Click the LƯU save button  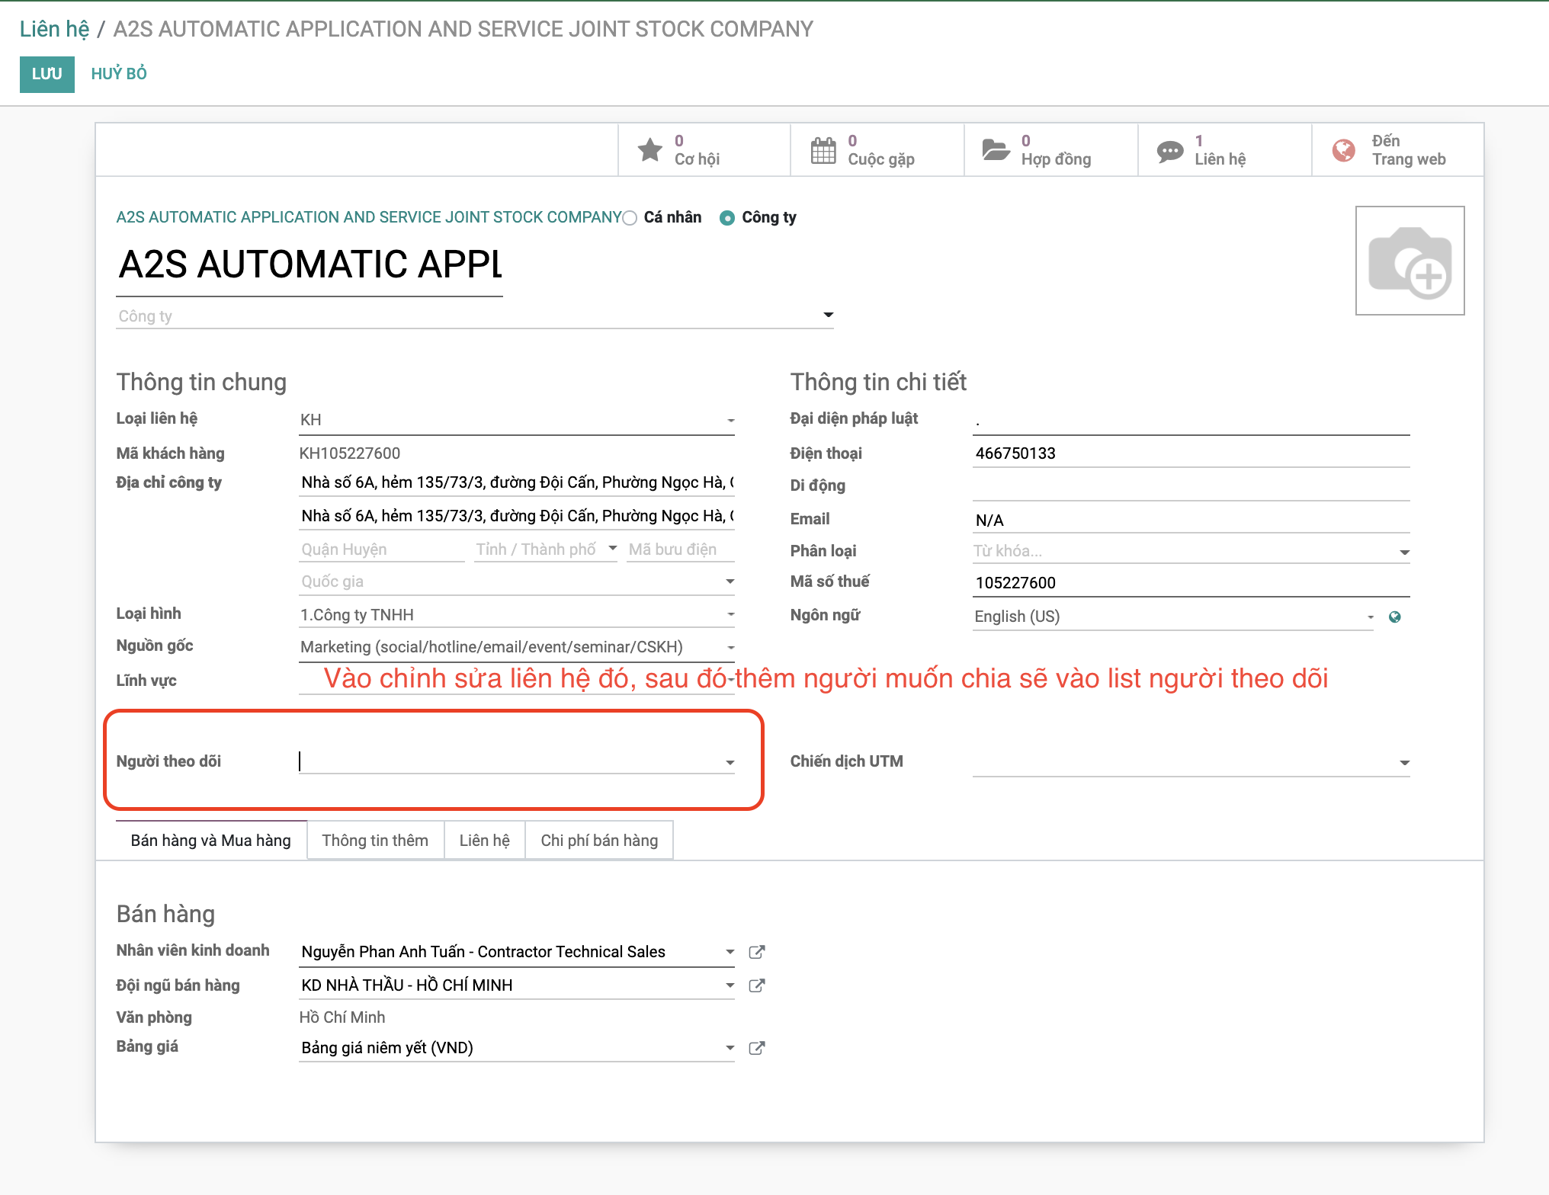point(47,74)
